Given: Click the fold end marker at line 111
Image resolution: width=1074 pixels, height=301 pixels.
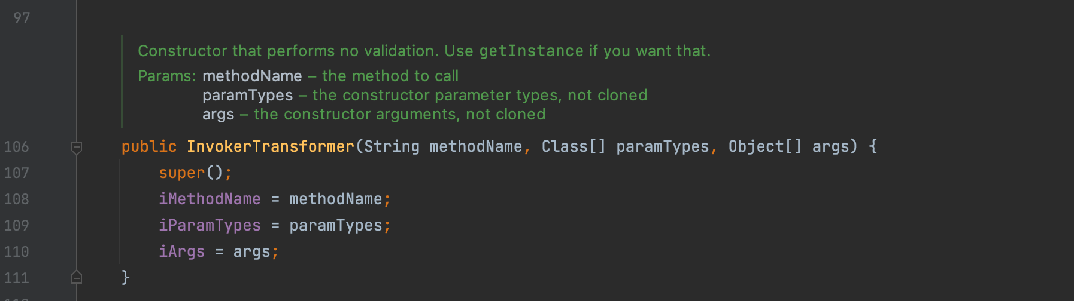Looking at the screenshot, I should tap(77, 277).
